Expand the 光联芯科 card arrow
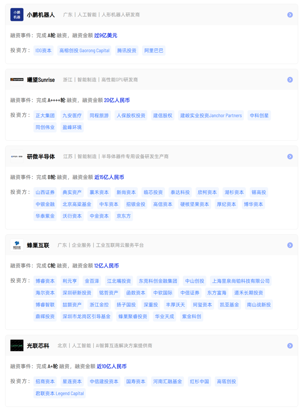Screen dimensions: 305x409 point(290,346)
